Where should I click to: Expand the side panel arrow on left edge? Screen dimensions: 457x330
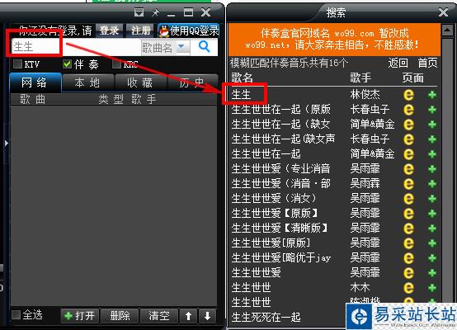pyautogui.click(x=6, y=143)
